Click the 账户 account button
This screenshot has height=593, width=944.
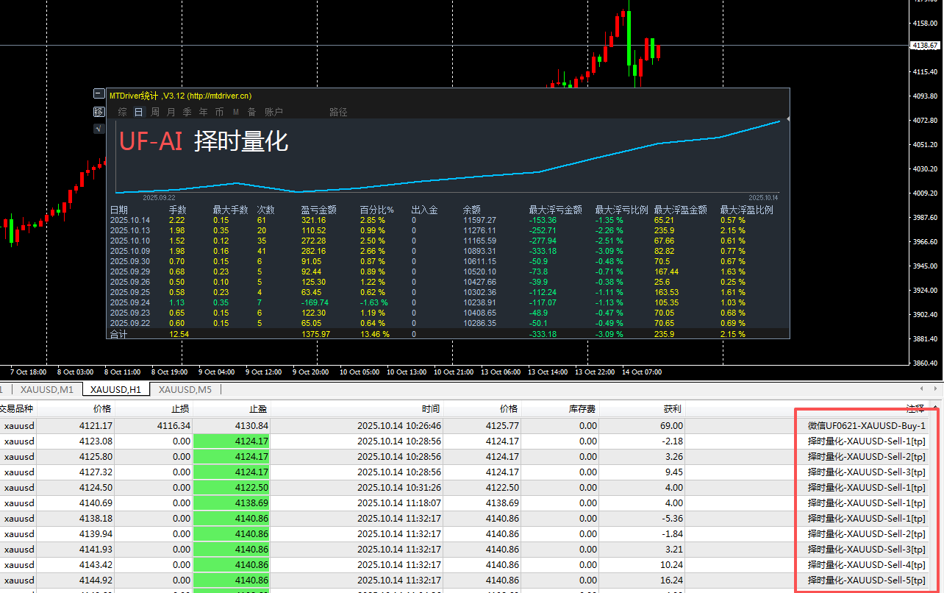click(273, 113)
